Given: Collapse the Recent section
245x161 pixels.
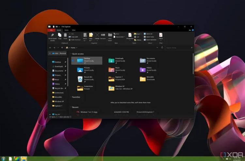Looking at the screenshot, I should 71,107.
